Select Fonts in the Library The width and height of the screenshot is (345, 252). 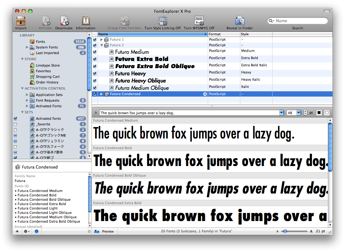(40, 42)
